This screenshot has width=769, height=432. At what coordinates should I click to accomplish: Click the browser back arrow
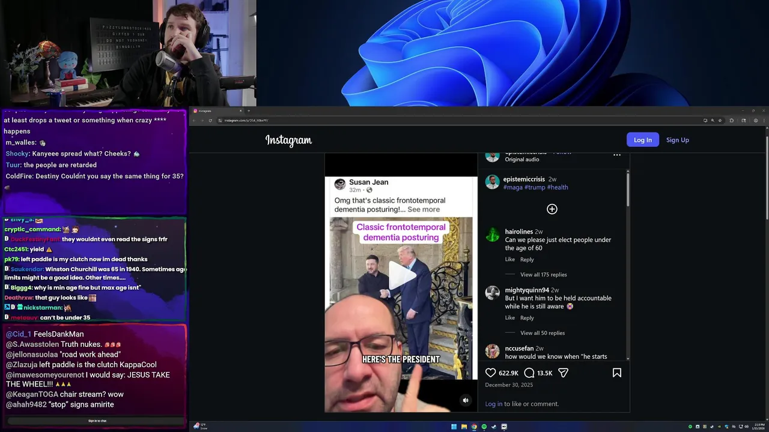coord(194,121)
